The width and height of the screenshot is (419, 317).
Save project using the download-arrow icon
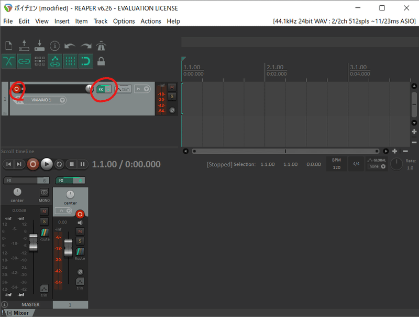[40, 46]
